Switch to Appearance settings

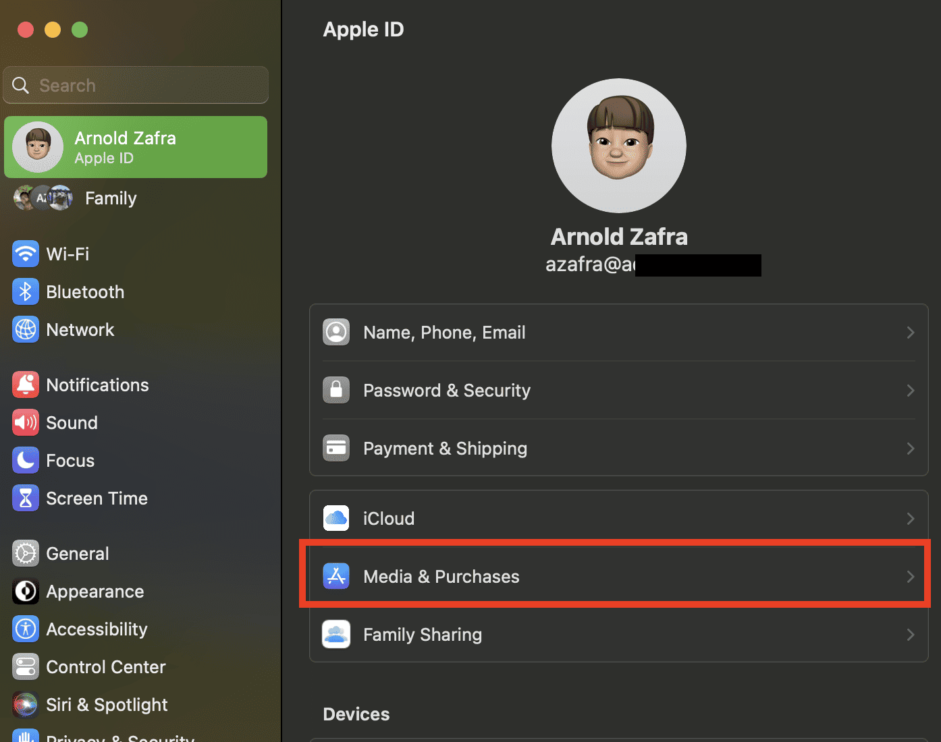pyautogui.click(x=95, y=592)
